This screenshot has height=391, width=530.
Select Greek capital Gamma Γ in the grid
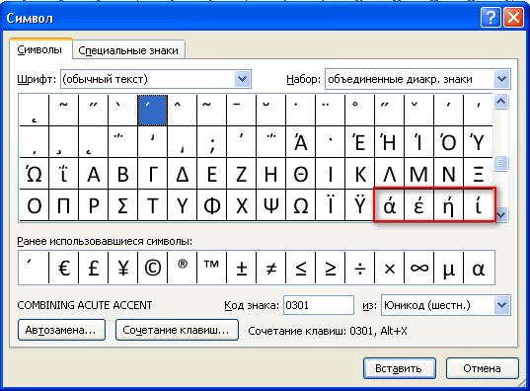click(x=152, y=174)
